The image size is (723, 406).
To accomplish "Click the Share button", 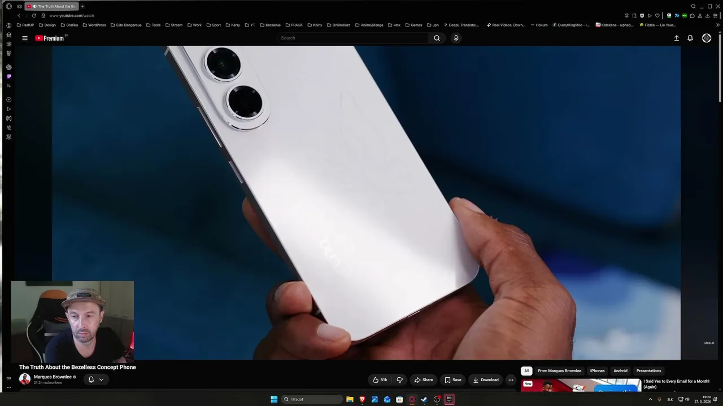I will pos(424,380).
